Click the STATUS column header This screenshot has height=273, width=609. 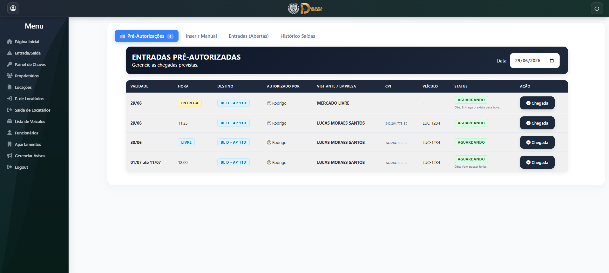pos(461,86)
